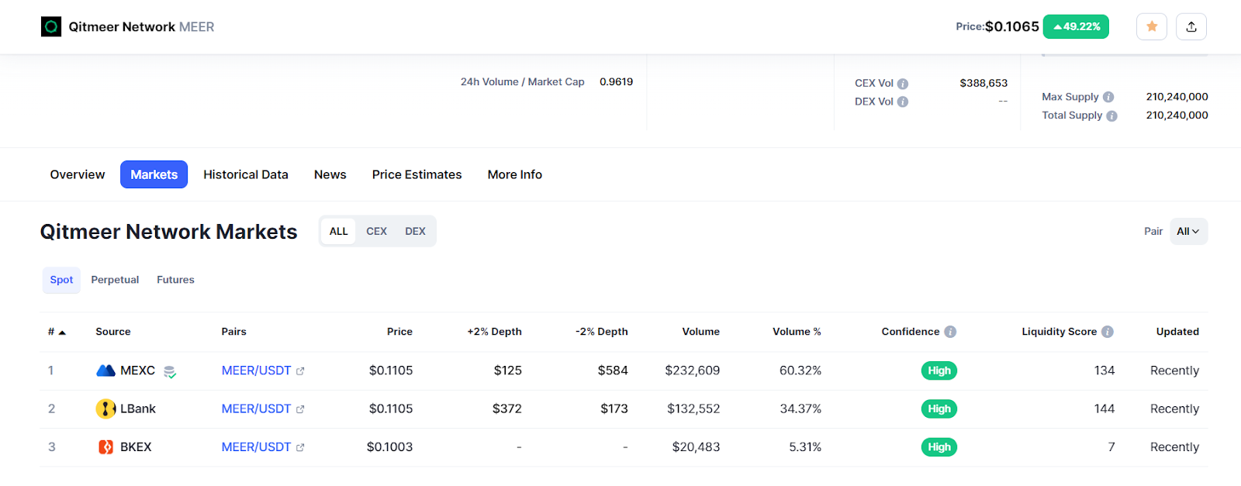Select the Markets tab

(154, 174)
